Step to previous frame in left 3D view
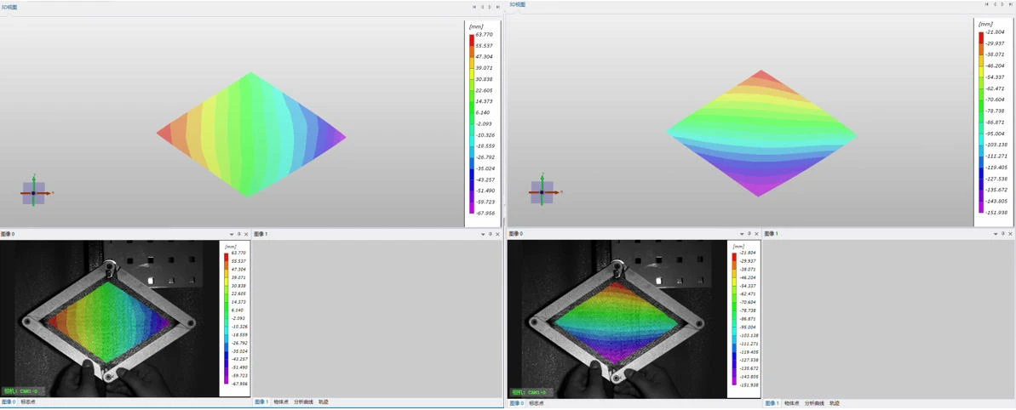The width and height of the screenshot is (1016, 410). 482,7
